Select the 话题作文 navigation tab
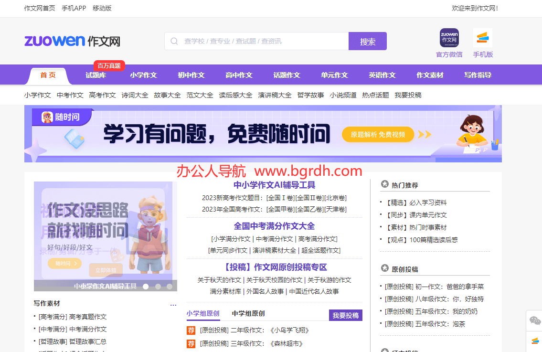Viewport: 542px width, 352px height. [x=286, y=75]
